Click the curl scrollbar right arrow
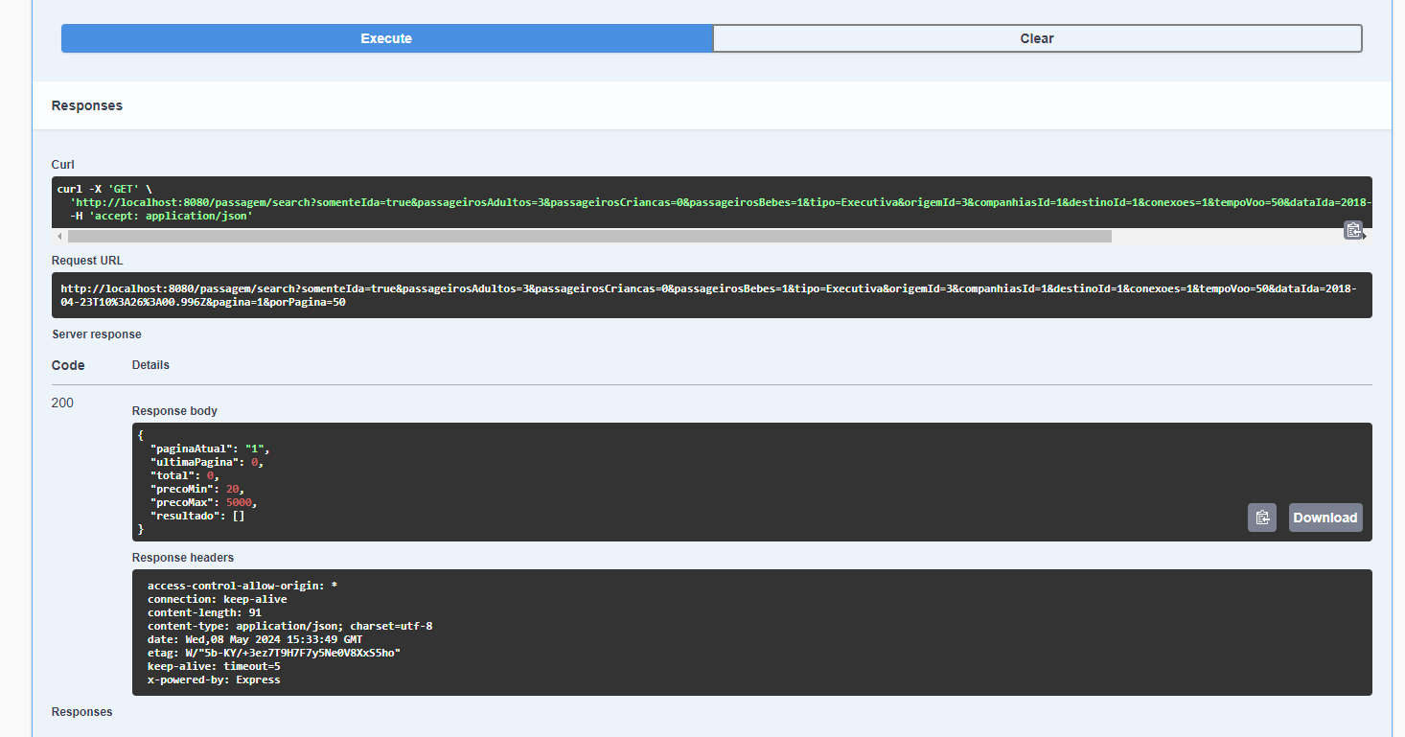1405x737 pixels. [x=1365, y=236]
